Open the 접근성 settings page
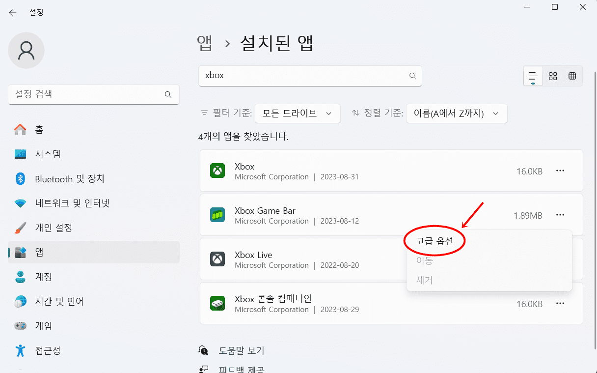Viewport: 597px width, 373px height. pyautogui.click(x=94, y=351)
